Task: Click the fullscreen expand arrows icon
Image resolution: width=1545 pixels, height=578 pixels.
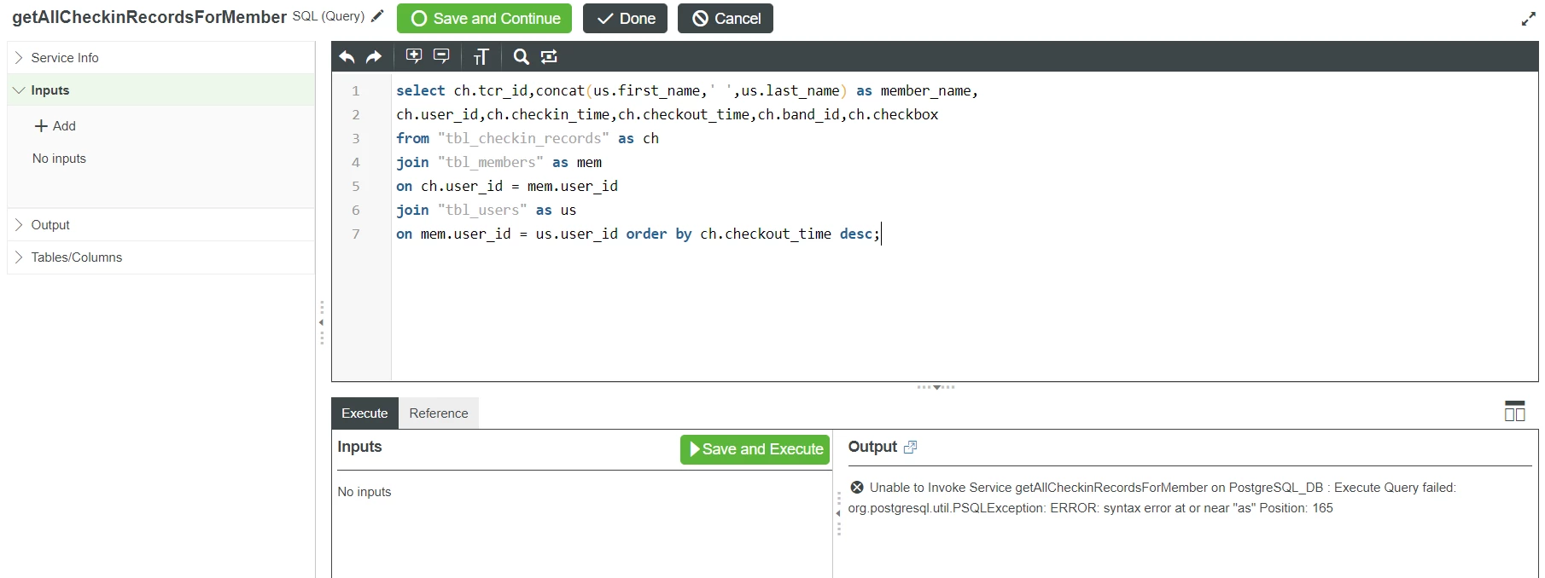Action: [1528, 19]
